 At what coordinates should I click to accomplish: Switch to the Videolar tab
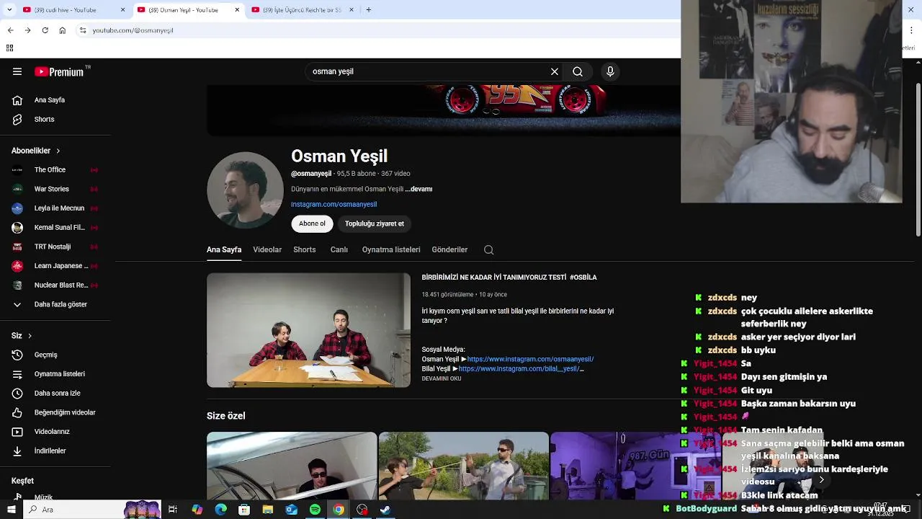click(267, 249)
